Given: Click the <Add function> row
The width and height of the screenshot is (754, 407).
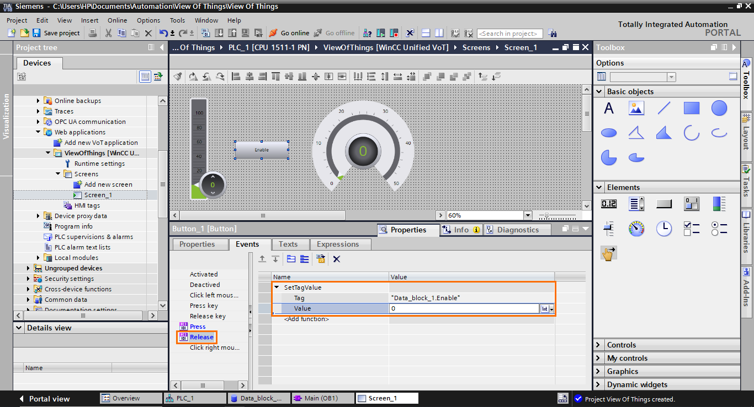Looking at the screenshot, I should tap(306, 319).
